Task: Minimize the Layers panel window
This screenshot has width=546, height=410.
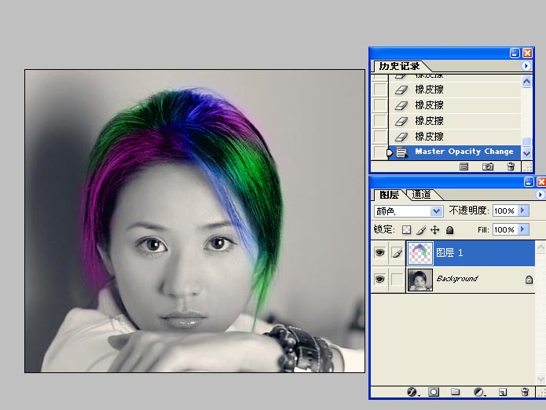Action: point(529,181)
